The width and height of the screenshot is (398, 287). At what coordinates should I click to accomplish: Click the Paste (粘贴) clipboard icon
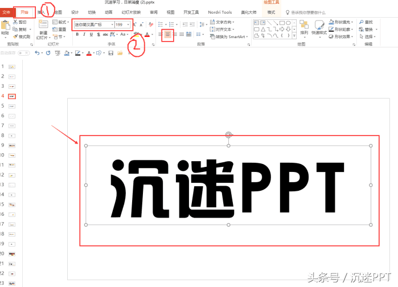point(5,25)
